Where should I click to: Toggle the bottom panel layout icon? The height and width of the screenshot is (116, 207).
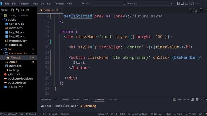tap(182, 4)
